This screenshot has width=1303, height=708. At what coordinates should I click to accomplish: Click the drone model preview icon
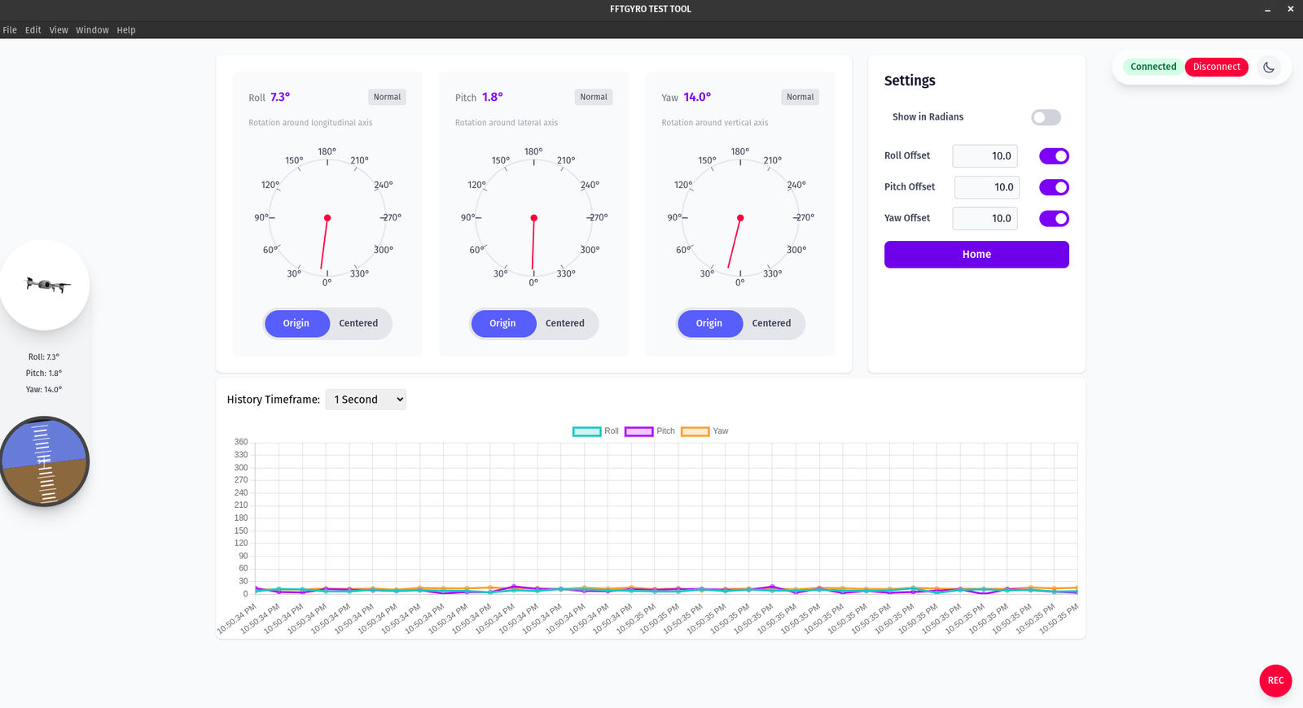coord(45,285)
